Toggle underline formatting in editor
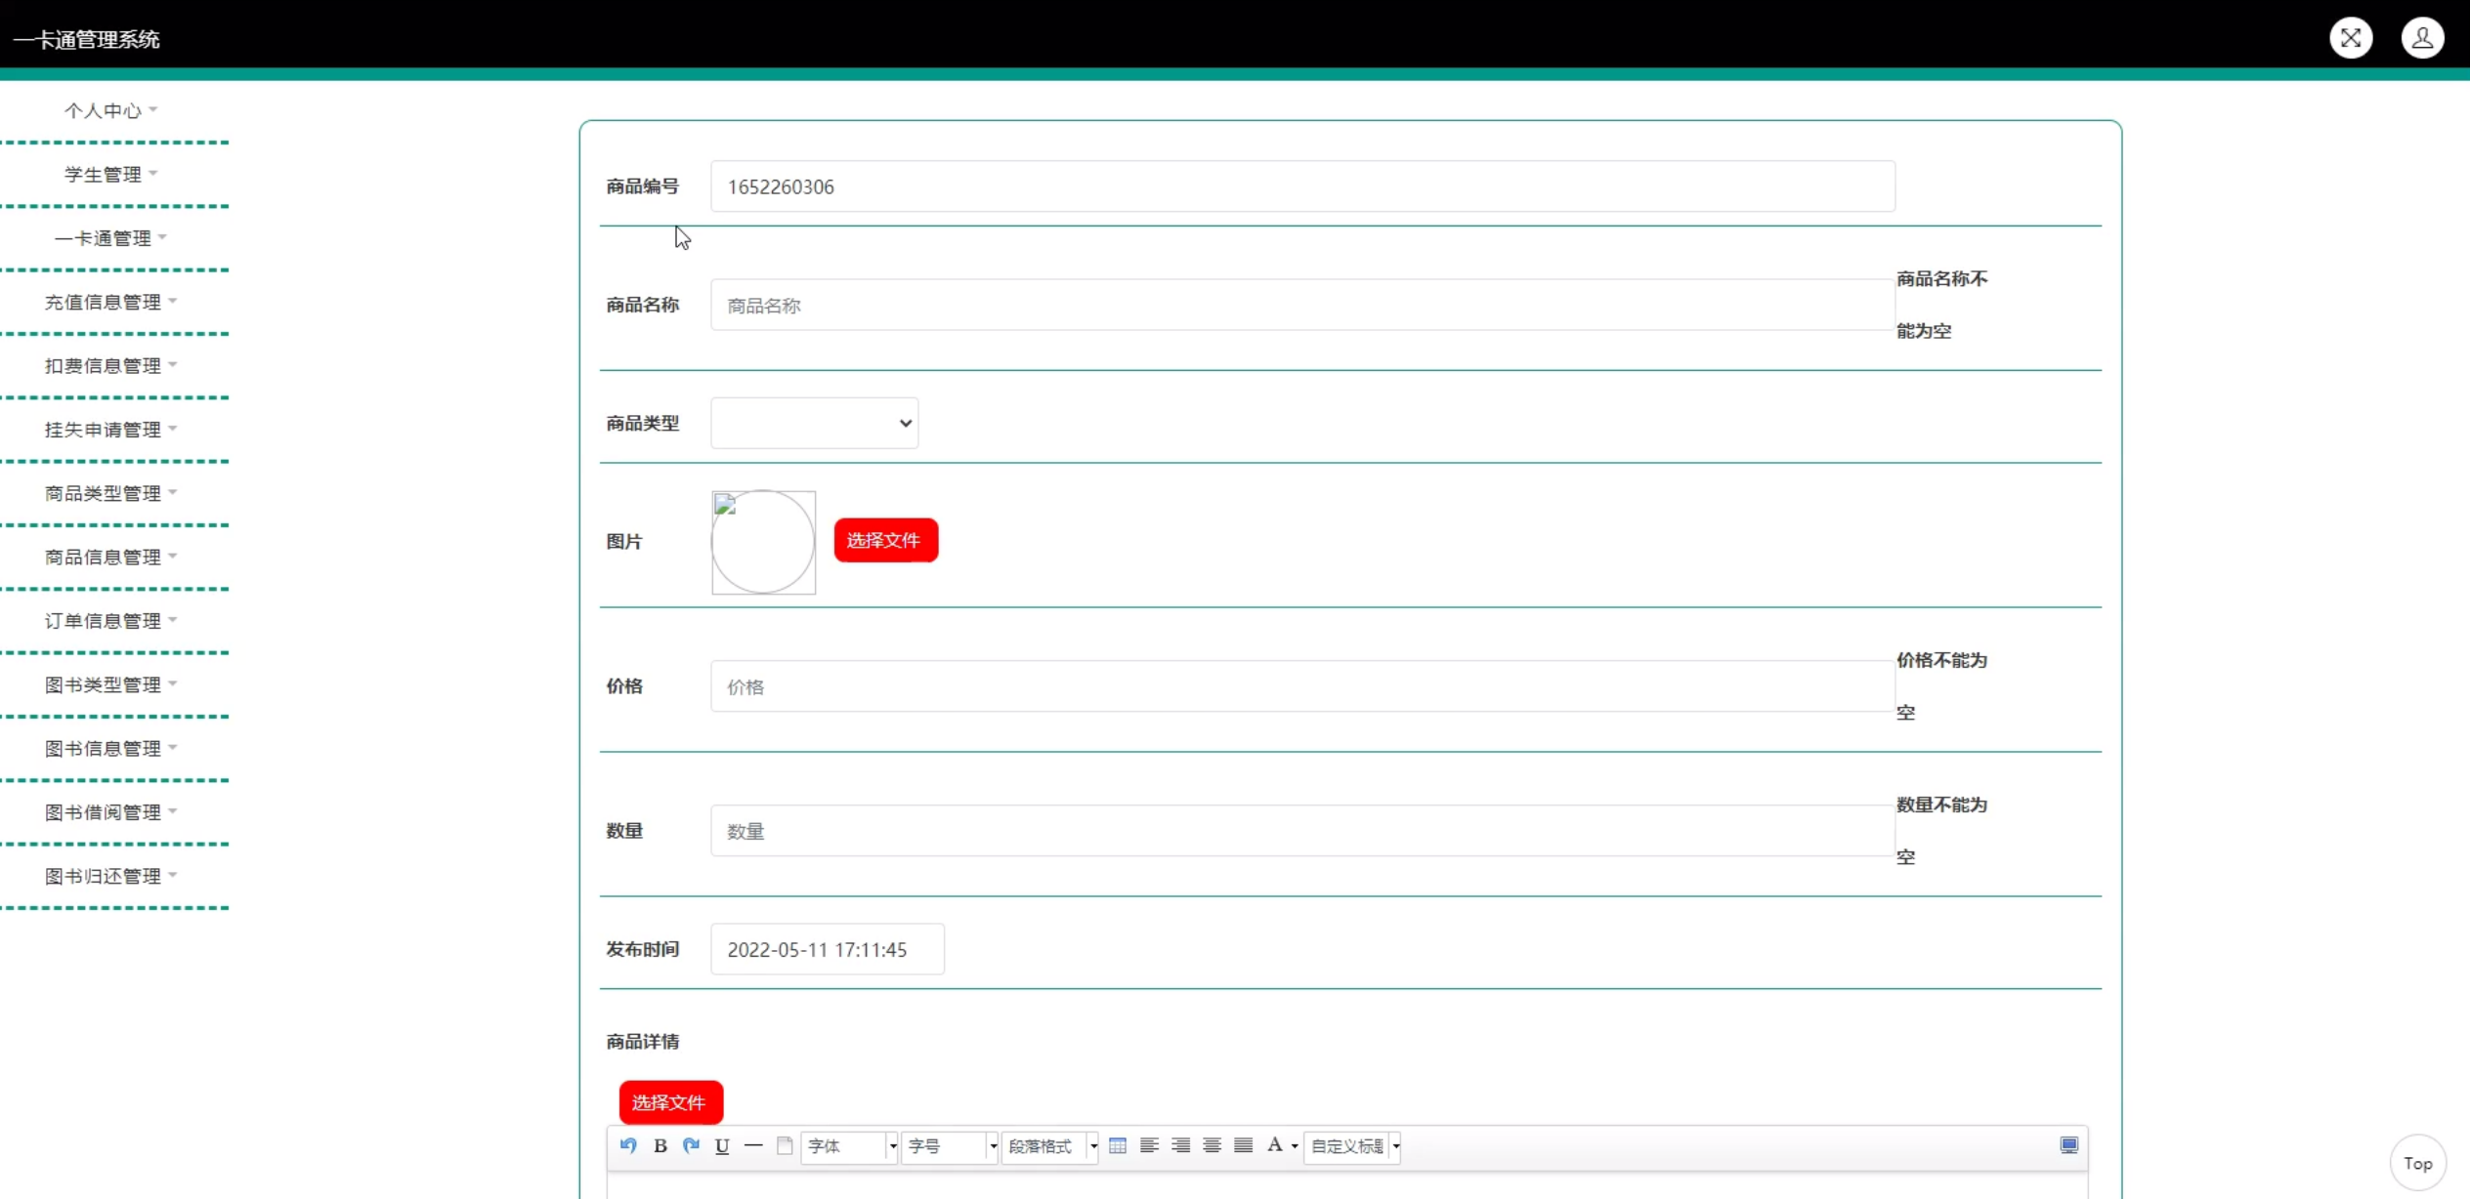This screenshot has height=1199, width=2470. pyautogui.click(x=722, y=1145)
